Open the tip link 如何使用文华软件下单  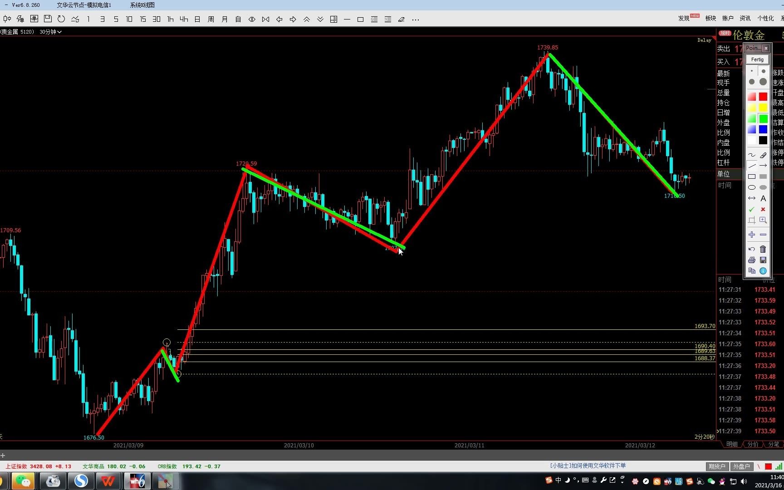[588, 465]
